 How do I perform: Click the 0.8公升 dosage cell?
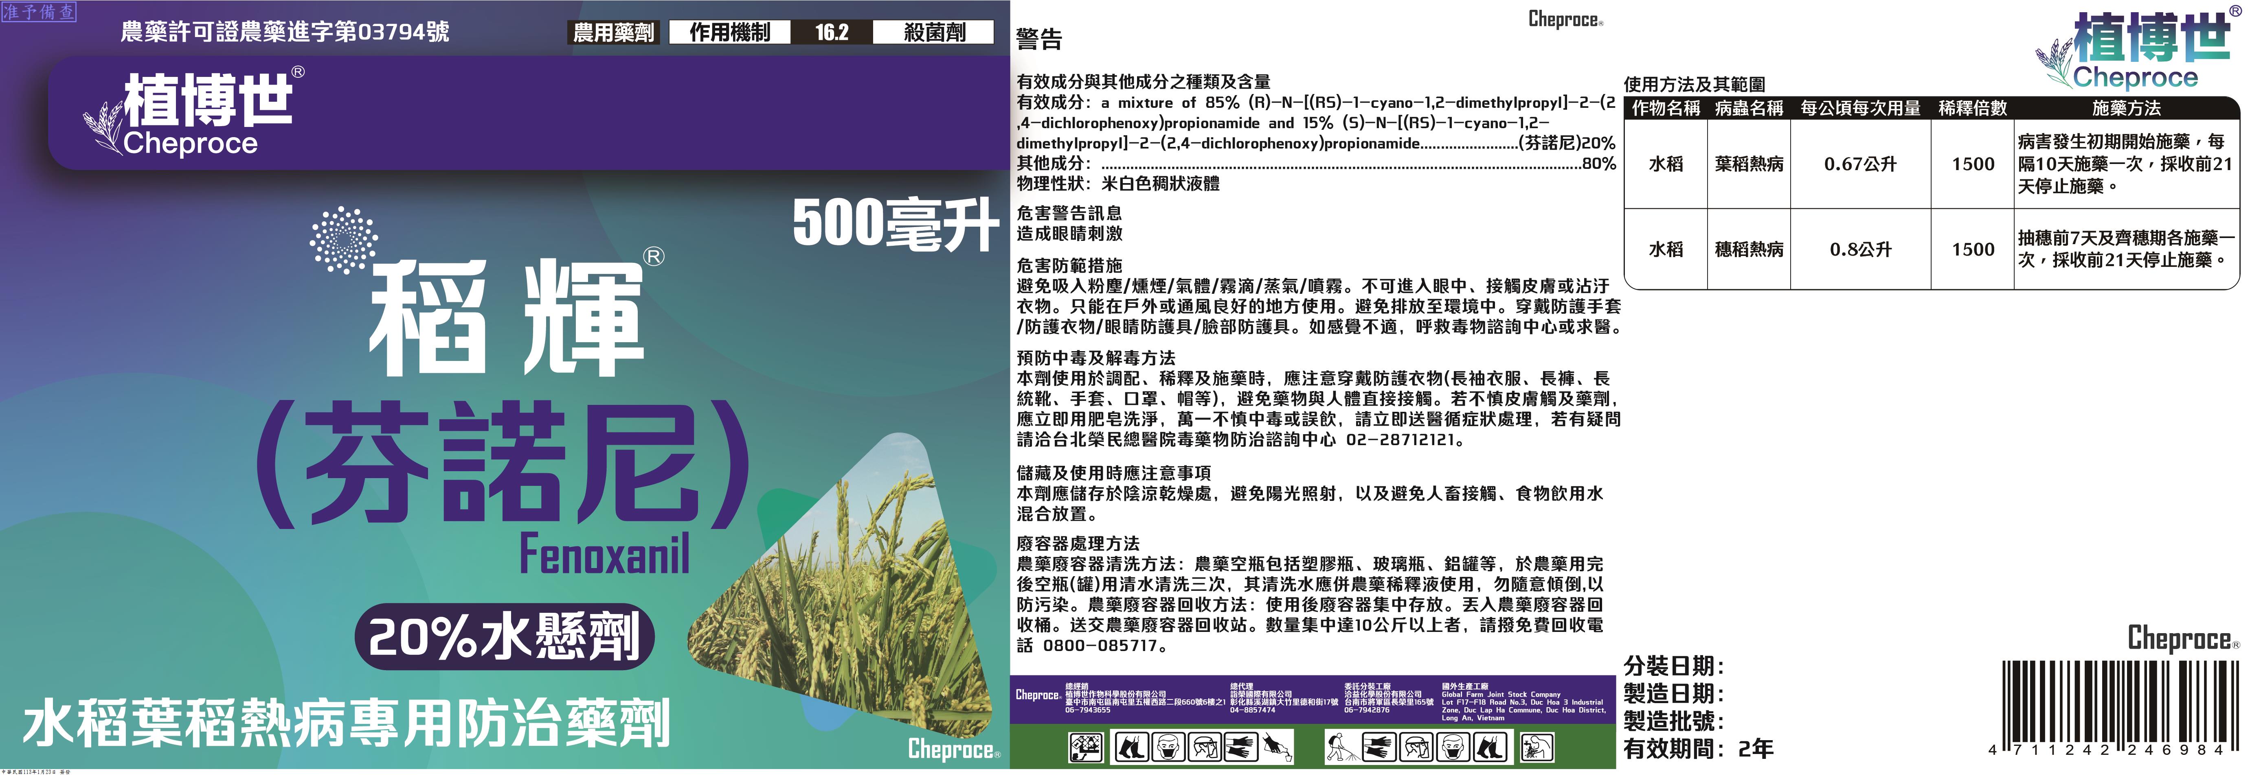[1861, 249]
